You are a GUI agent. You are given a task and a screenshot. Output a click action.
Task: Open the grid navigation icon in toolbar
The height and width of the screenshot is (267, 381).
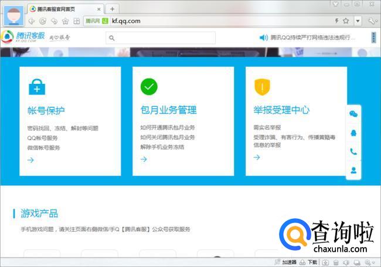tap(77, 21)
